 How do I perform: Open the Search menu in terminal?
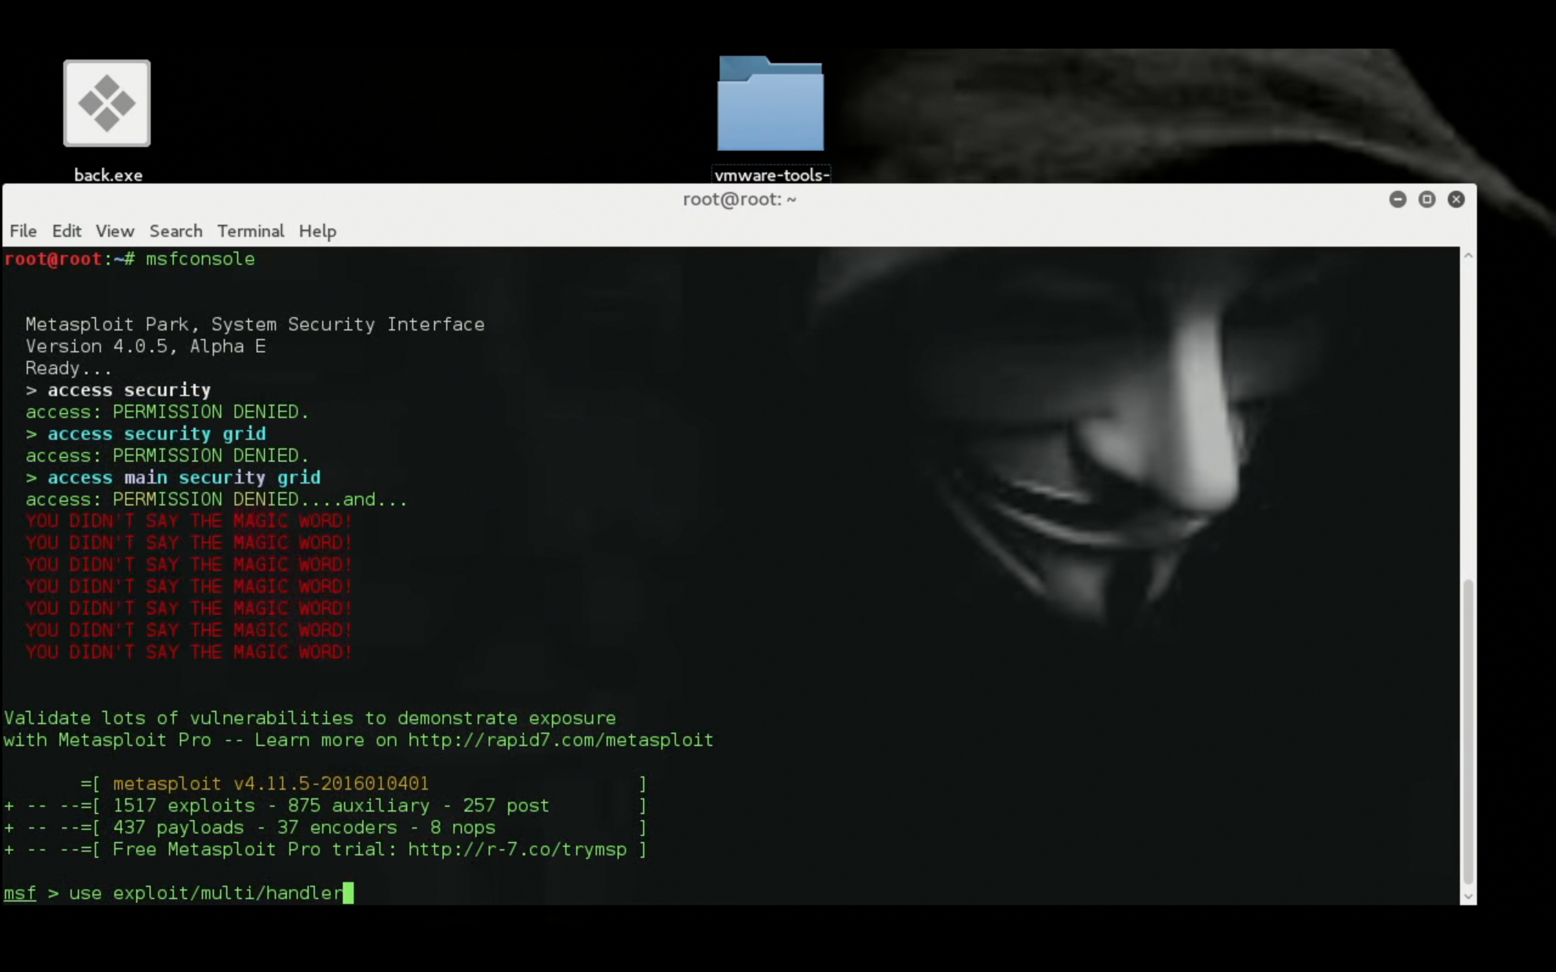click(x=176, y=231)
